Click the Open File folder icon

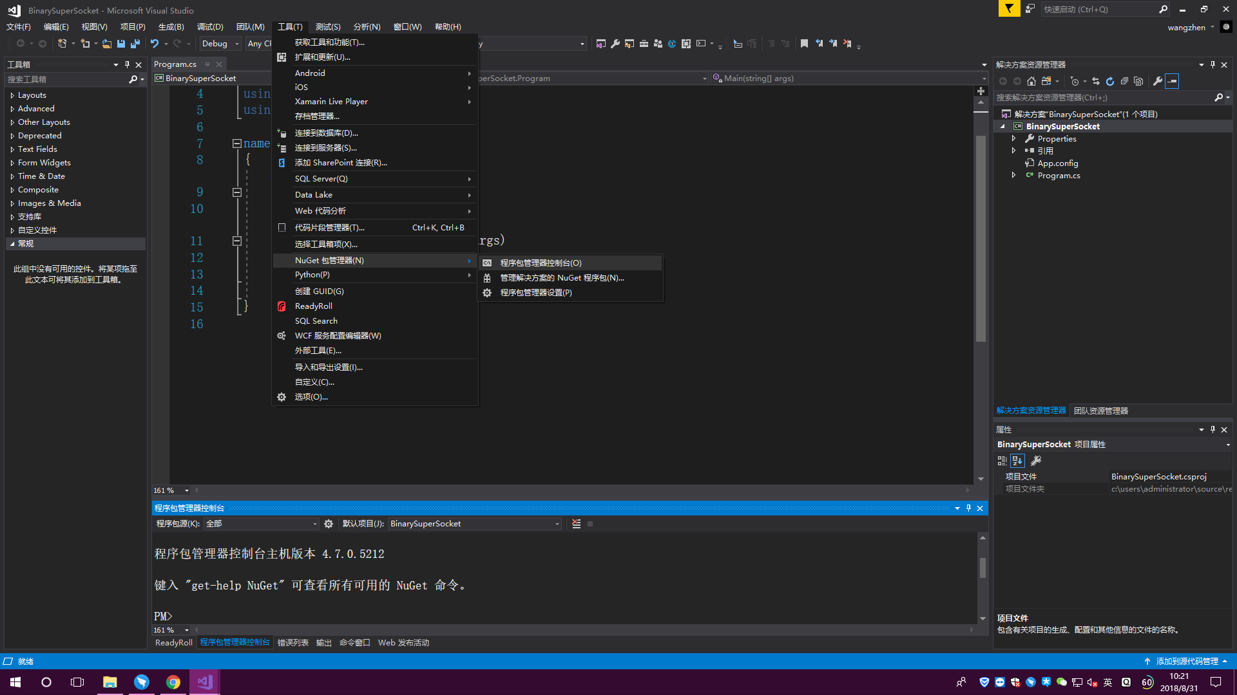coord(107,44)
